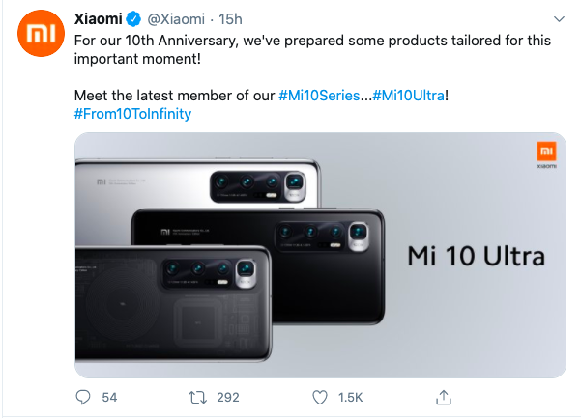Like the tweet with the heart icon
Image resolution: width=581 pixels, height=418 pixels.
(320, 397)
